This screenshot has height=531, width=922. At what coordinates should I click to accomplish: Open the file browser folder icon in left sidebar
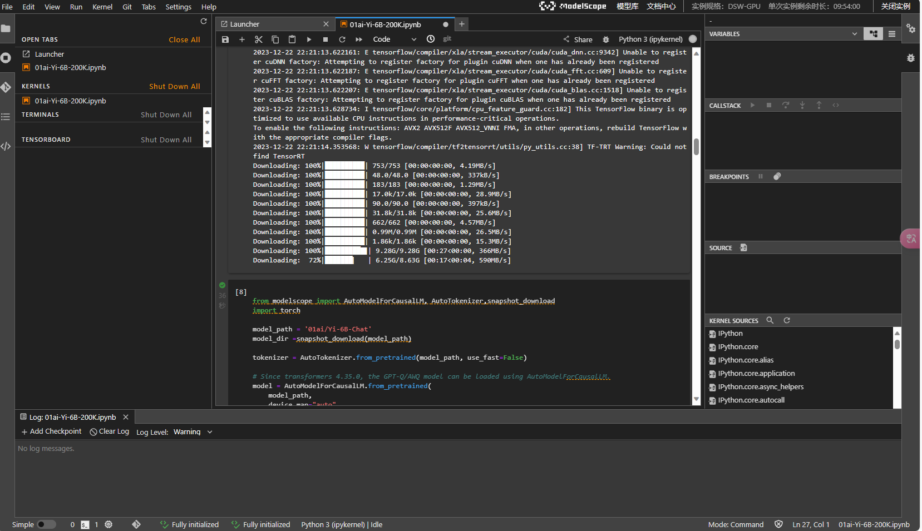6,28
